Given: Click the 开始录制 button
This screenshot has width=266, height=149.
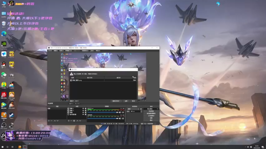Looking at the screenshot, I should (x=151, y=111).
